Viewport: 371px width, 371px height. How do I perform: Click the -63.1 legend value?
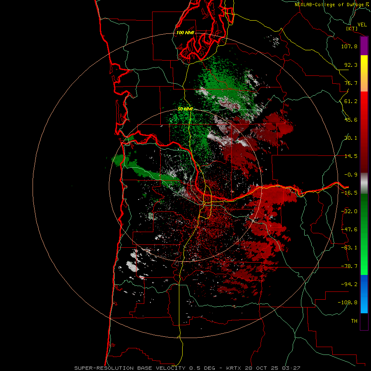(x=349, y=248)
